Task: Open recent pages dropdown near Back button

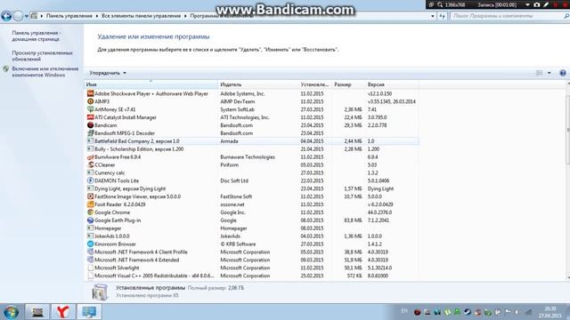Action: click(x=26, y=16)
